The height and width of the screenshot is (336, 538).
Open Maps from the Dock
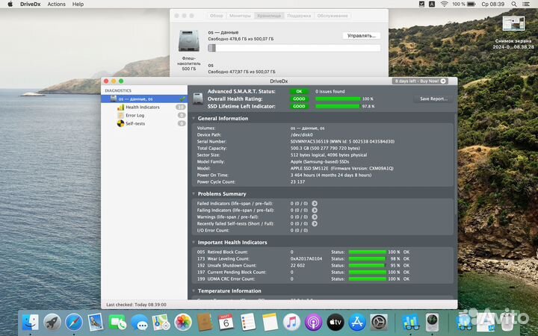point(161,323)
